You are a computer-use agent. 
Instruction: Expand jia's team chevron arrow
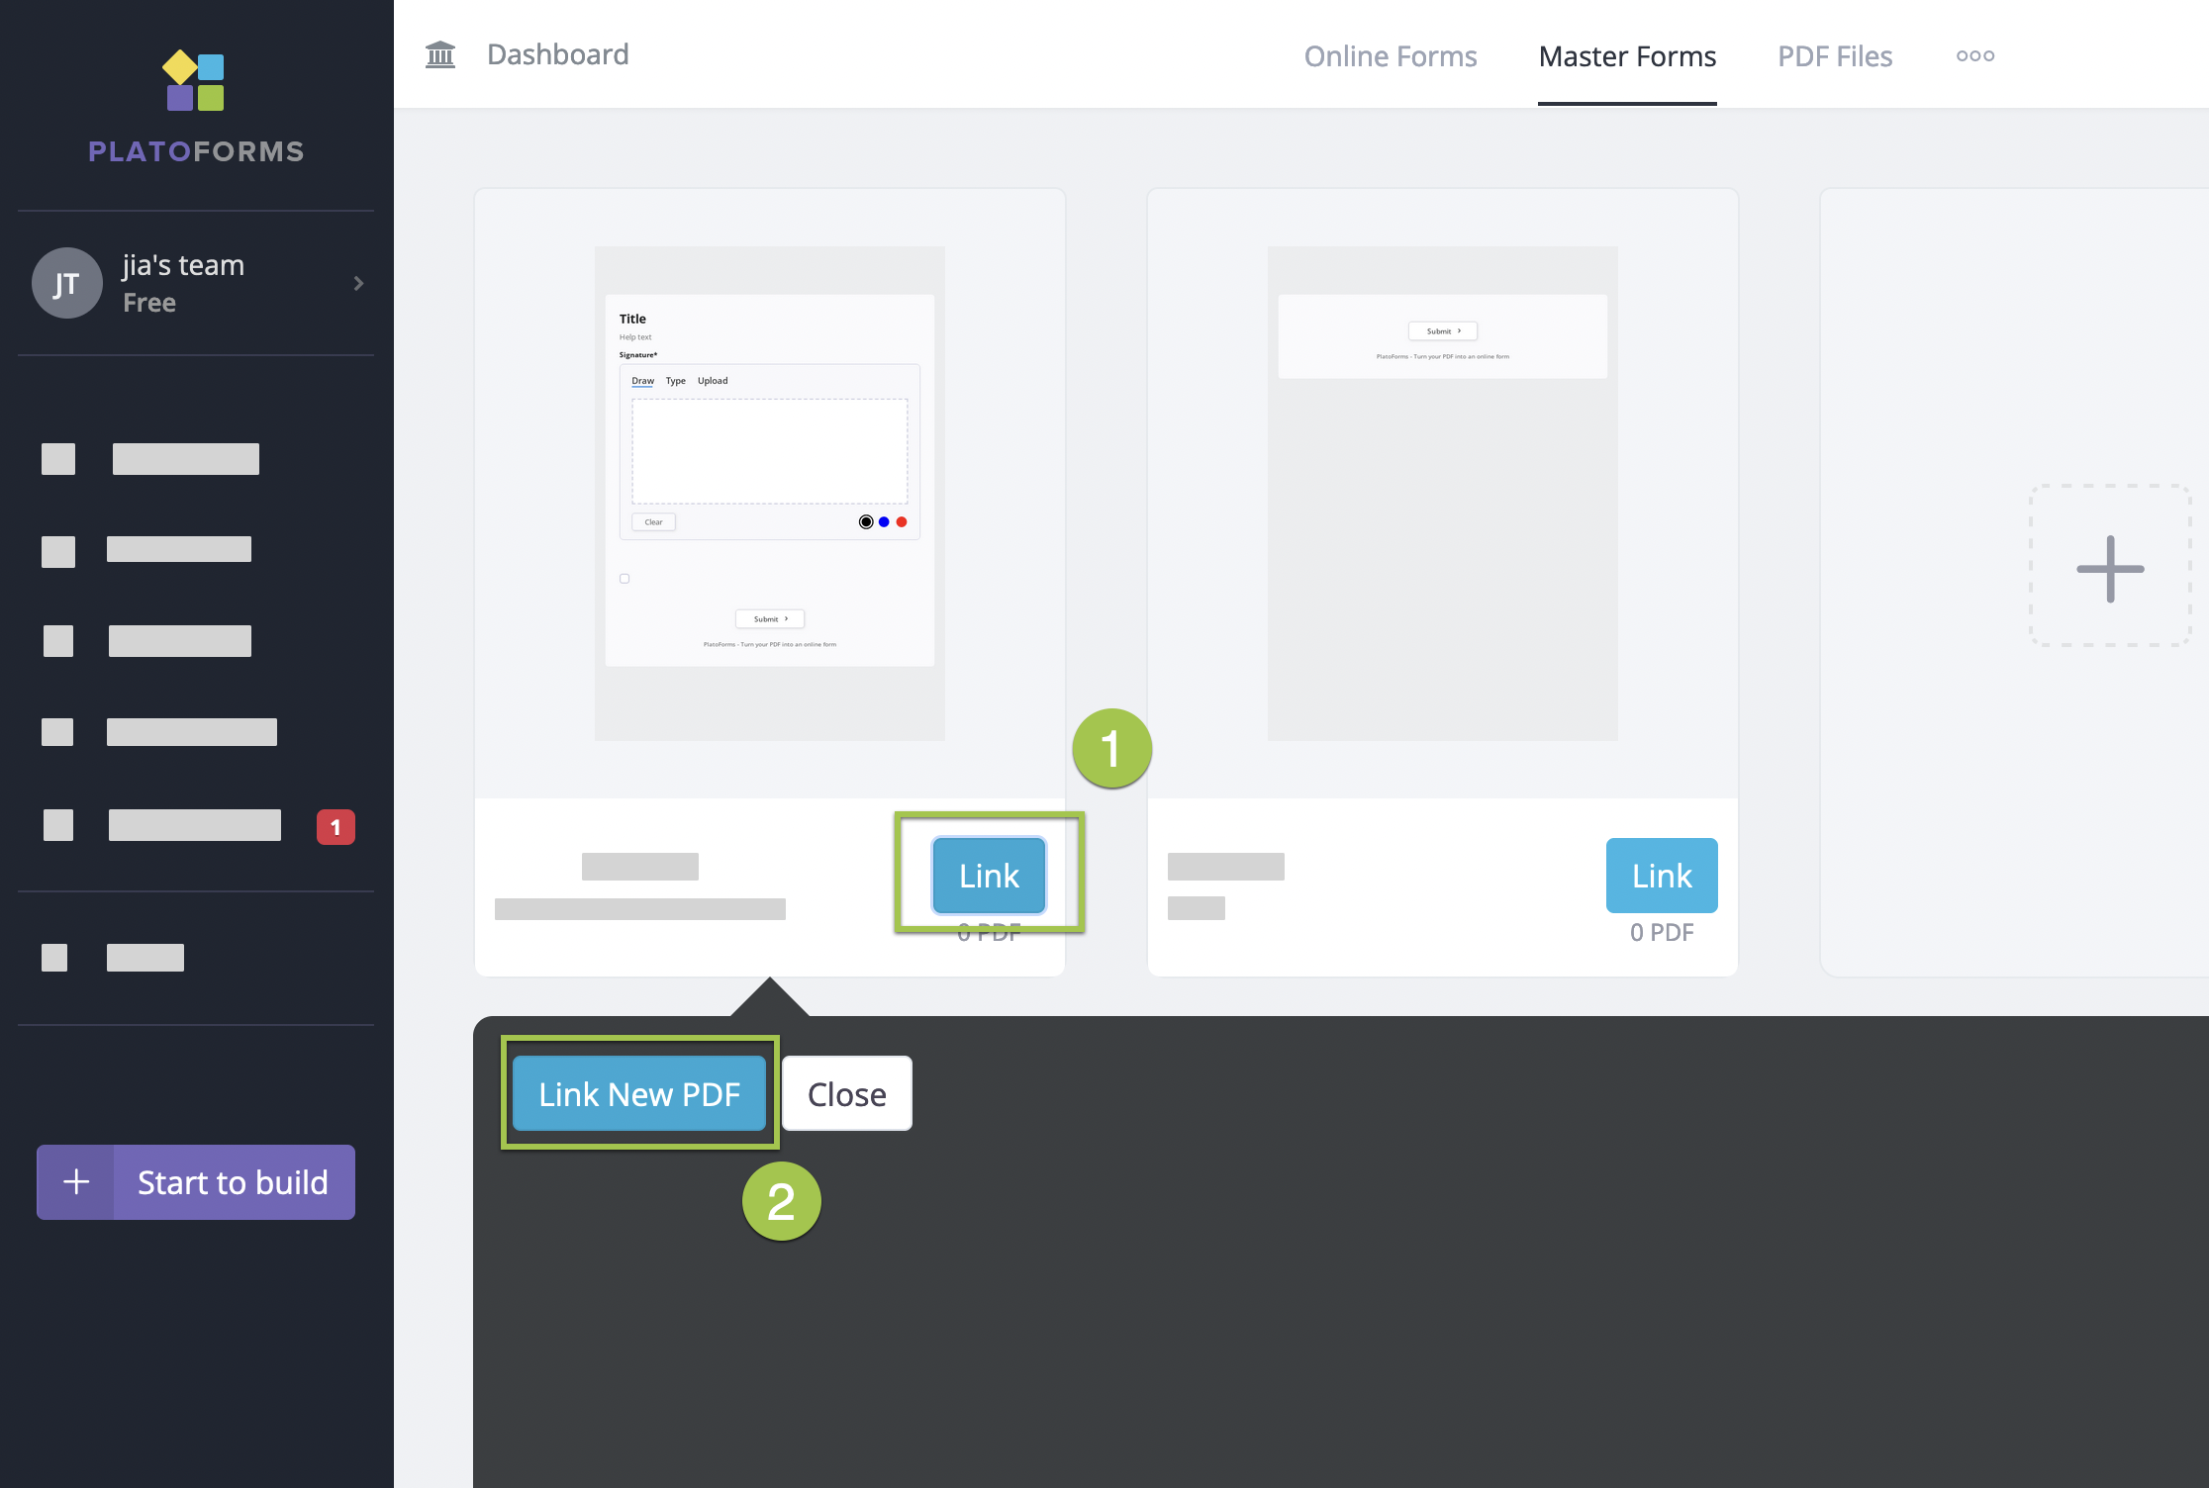pos(358,284)
